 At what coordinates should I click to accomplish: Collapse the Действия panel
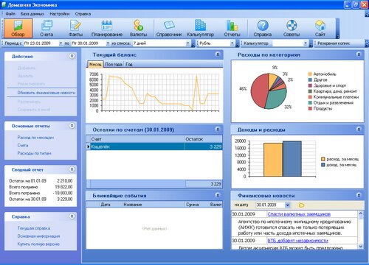click(x=72, y=56)
